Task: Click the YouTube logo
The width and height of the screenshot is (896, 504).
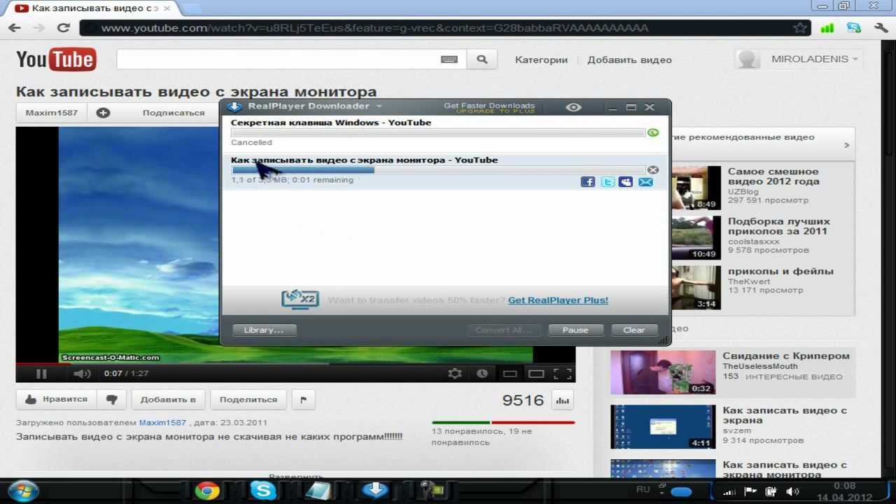Action: click(x=56, y=59)
